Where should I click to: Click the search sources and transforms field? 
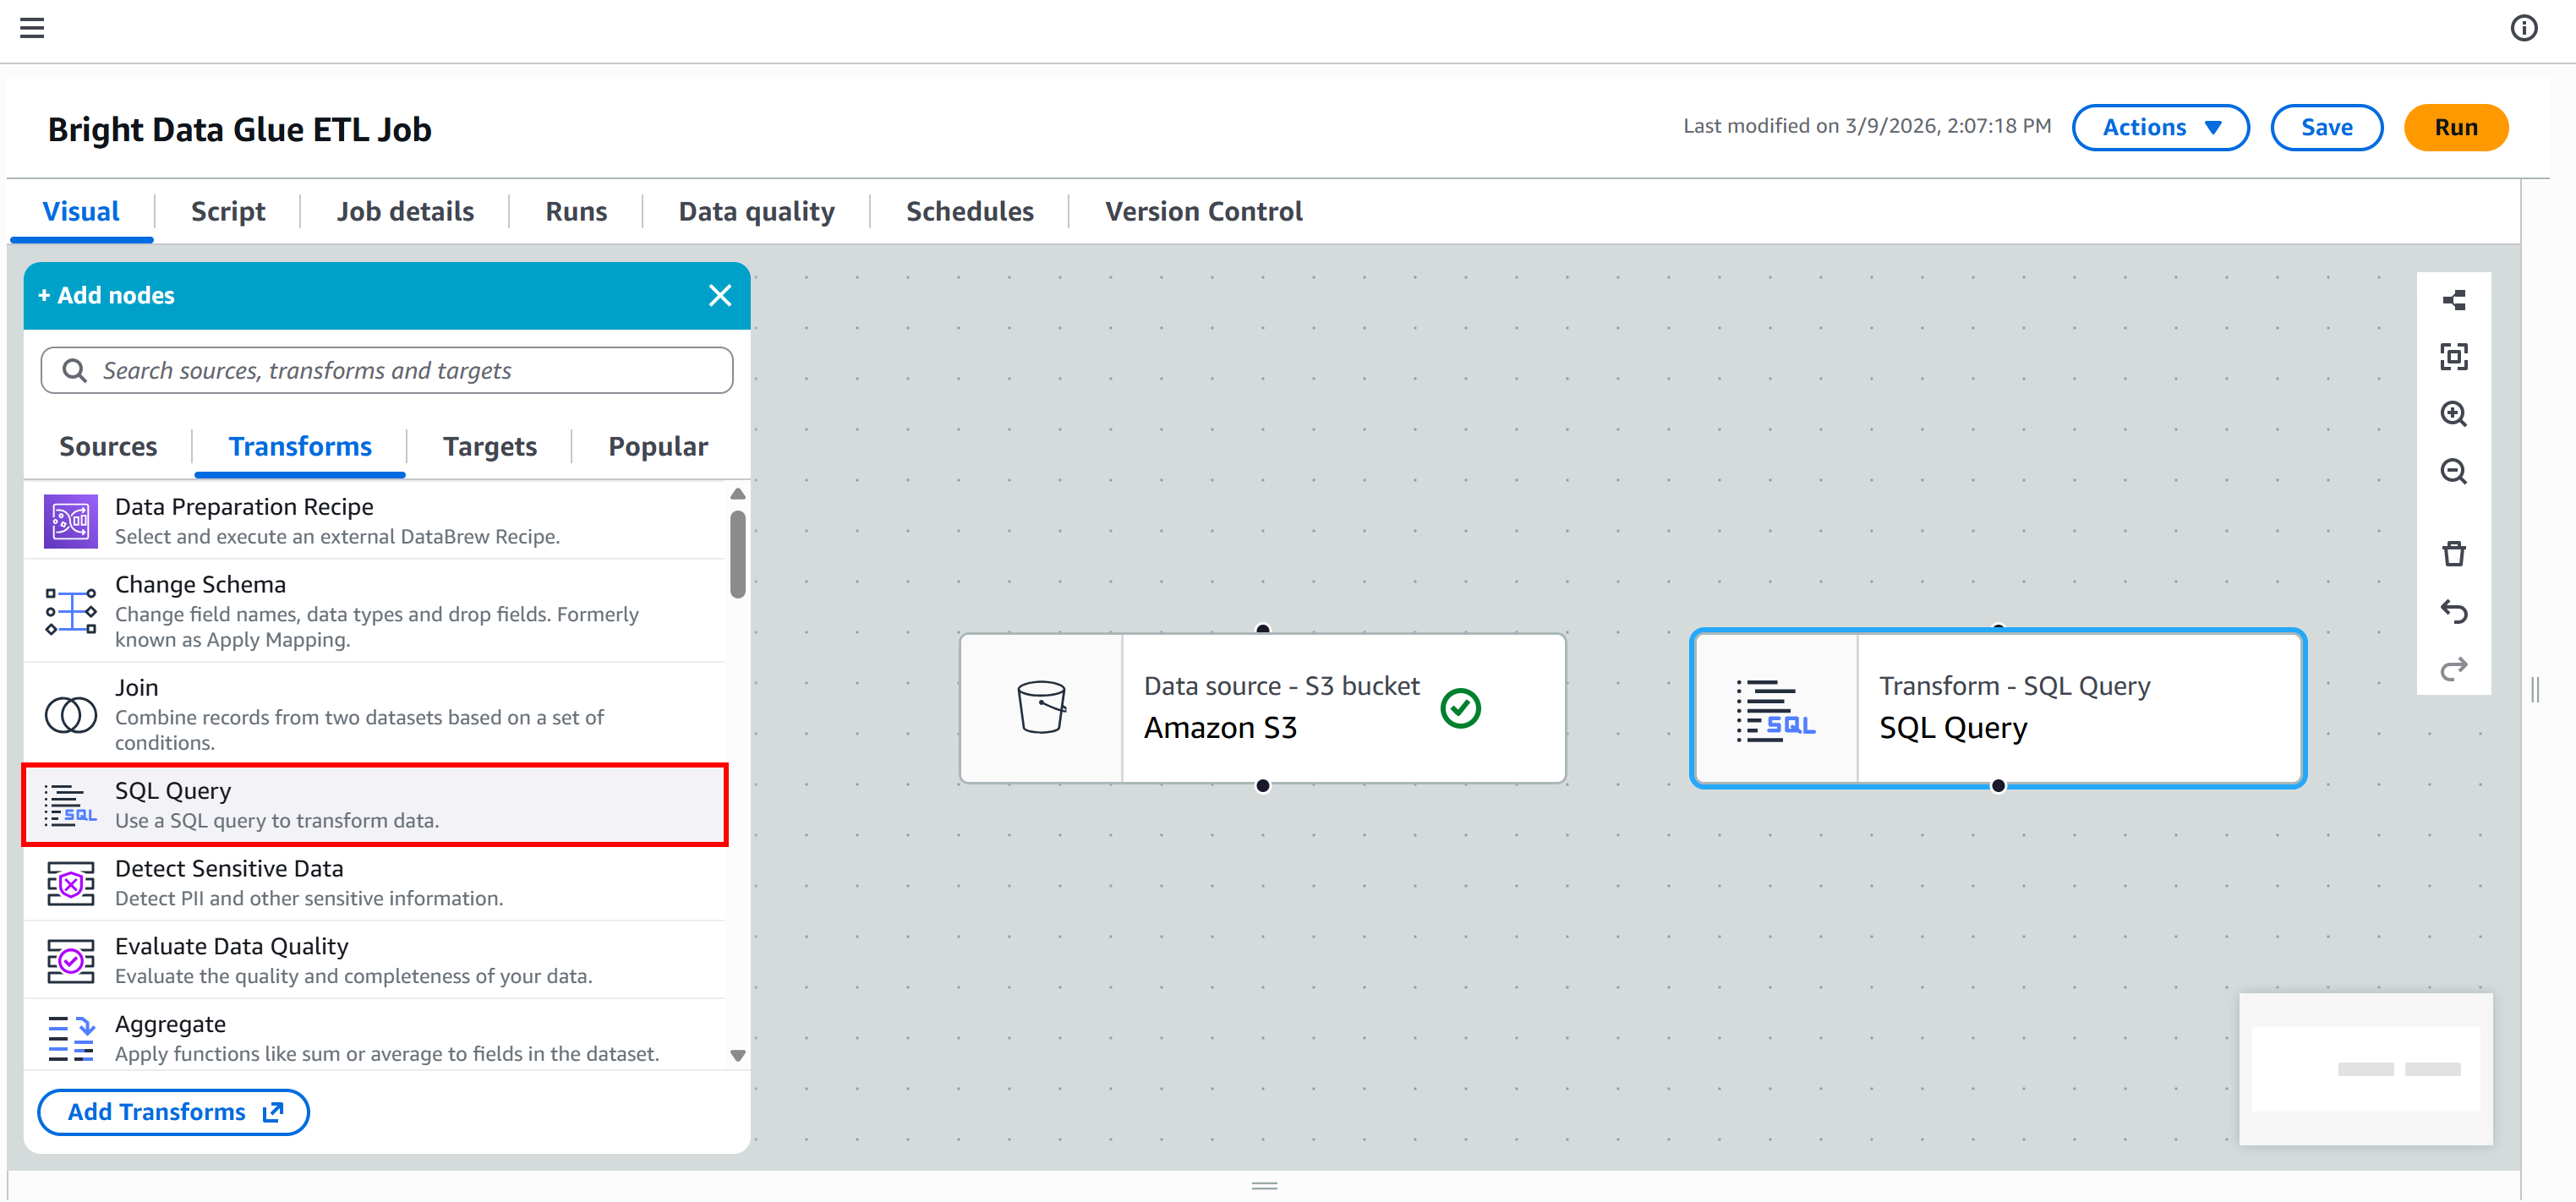pyautogui.click(x=387, y=371)
